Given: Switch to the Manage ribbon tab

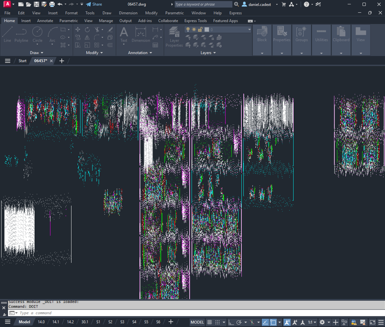Looking at the screenshot, I should tap(106, 21).
